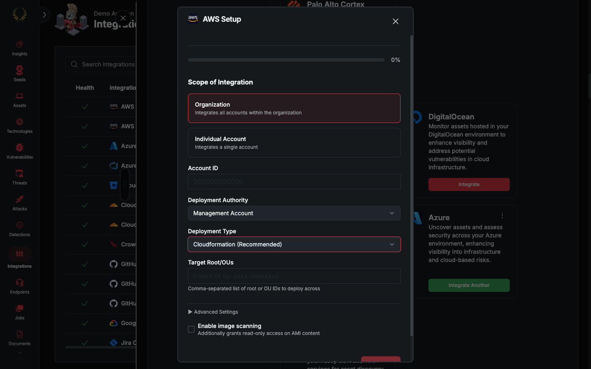Click the Integration column header
Viewport: 591px width, 369px height.
122,88
